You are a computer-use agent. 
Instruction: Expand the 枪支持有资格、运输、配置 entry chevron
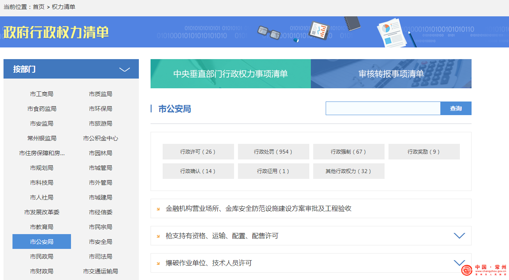click(x=459, y=236)
